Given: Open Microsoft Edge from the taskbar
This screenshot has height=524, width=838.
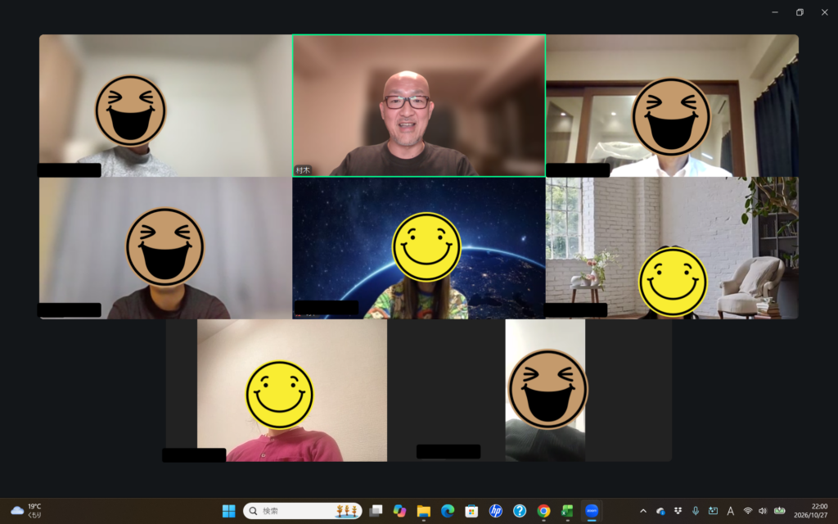Looking at the screenshot, I should (448, 511).
